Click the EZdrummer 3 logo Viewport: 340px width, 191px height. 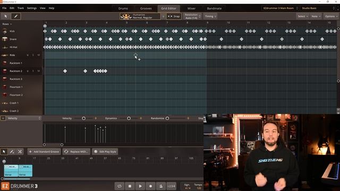point(19,186)
